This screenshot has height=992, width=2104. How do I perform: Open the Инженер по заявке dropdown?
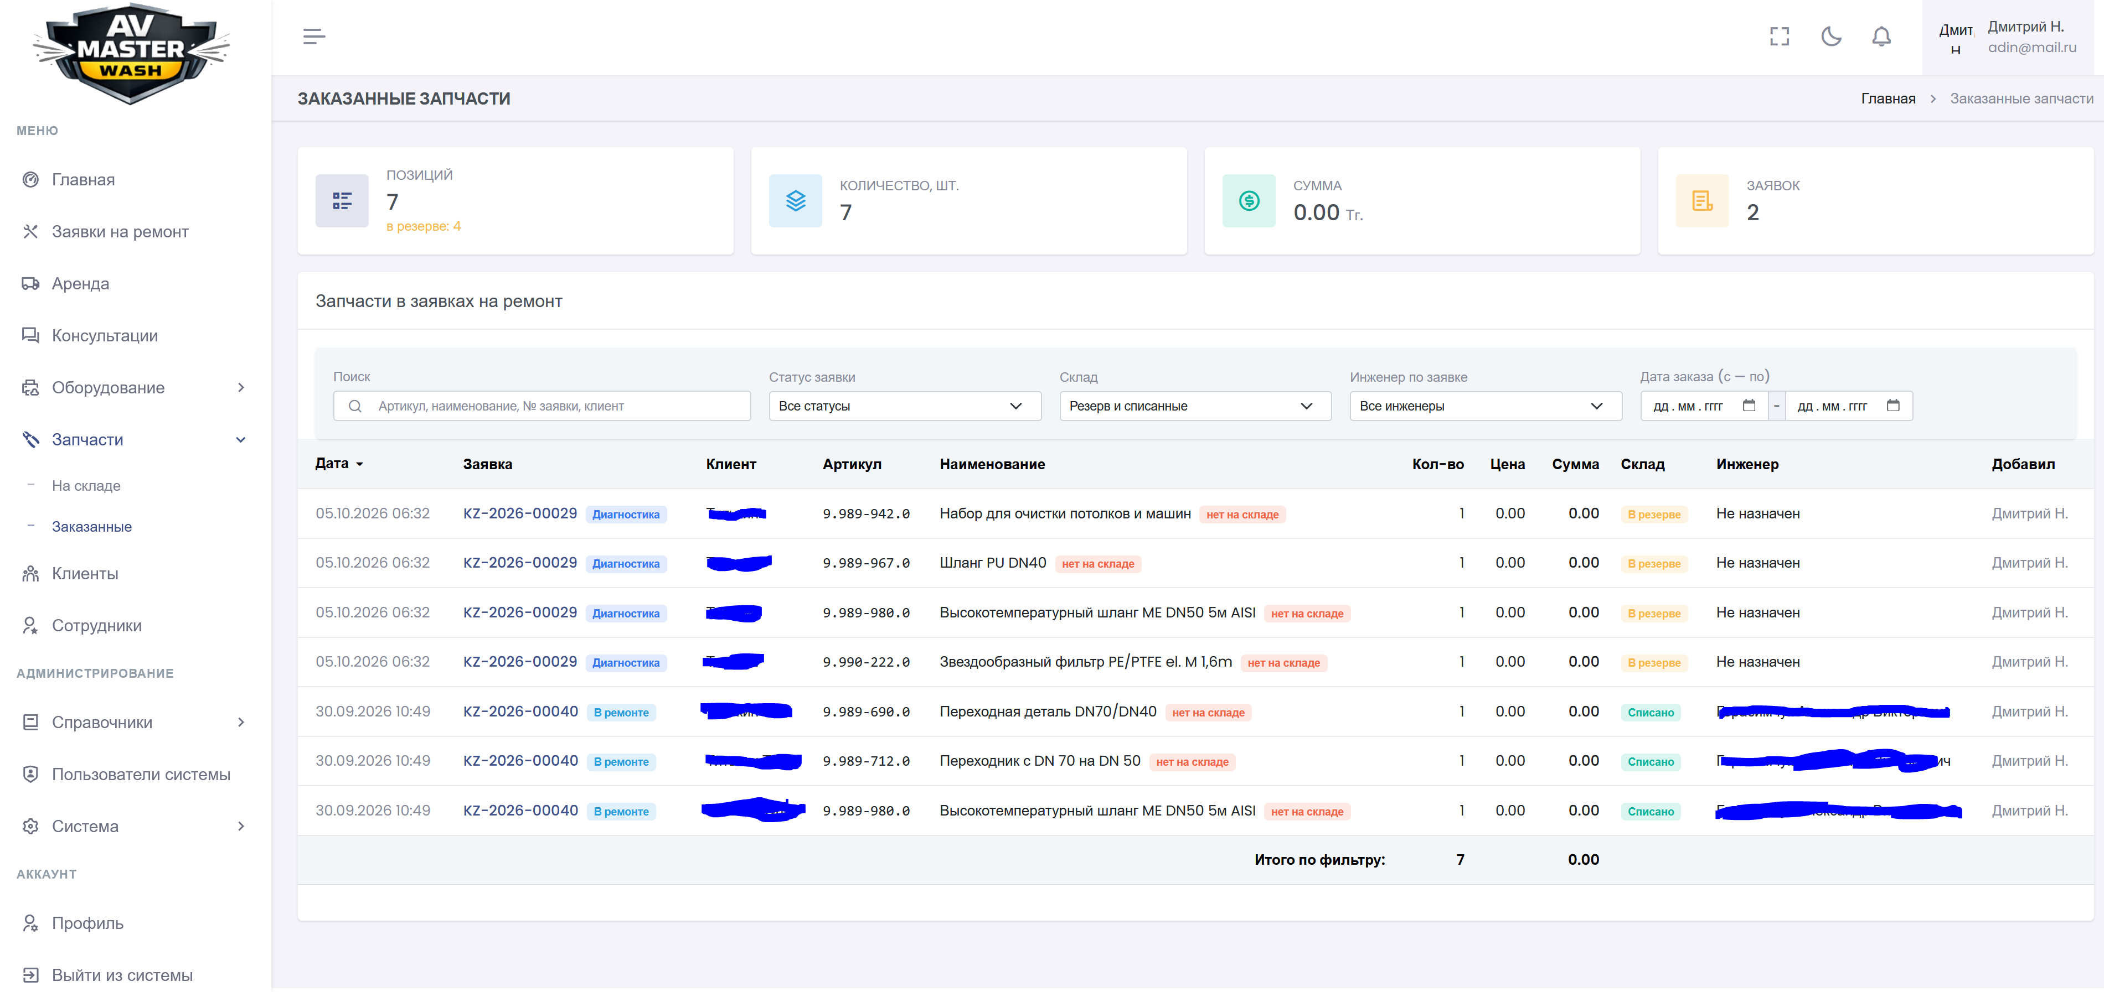pos(1485,407)
